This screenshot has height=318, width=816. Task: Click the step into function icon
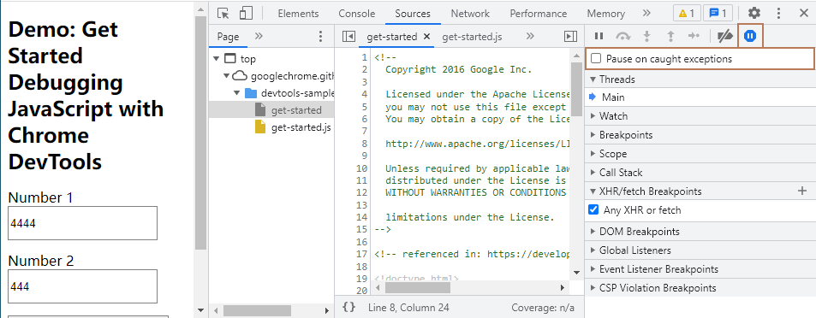pyautogui.click(x=646, y=36)
